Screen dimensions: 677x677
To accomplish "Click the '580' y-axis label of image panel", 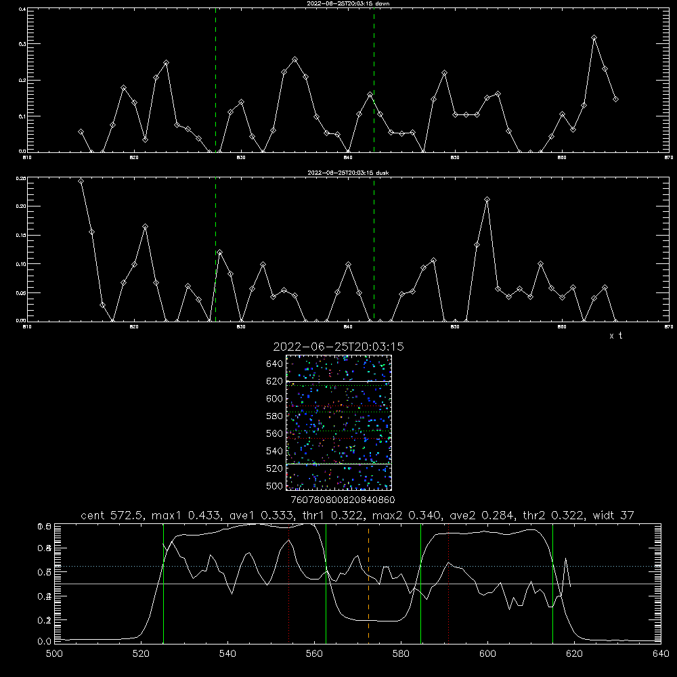I will point(275,416).
